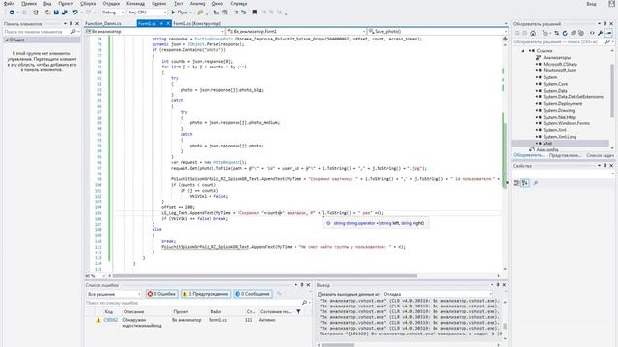Click the filter funnel icon in Error List header
The height and width of the screenshot is (347, 618).
298,311
